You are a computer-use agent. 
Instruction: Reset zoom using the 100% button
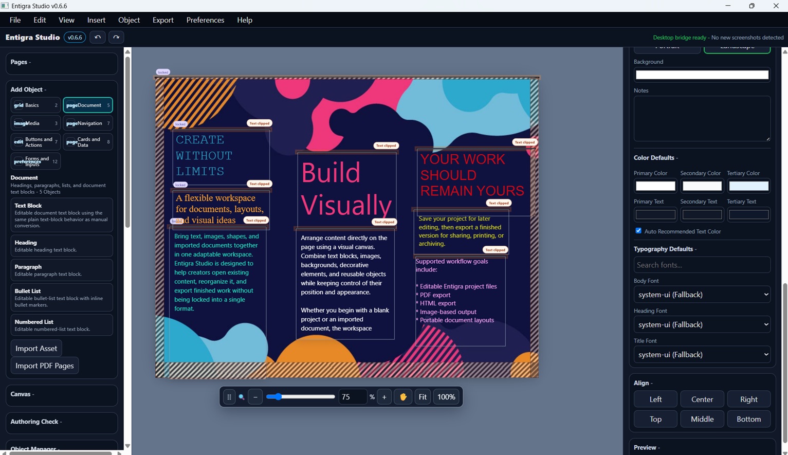coord(446,397)
